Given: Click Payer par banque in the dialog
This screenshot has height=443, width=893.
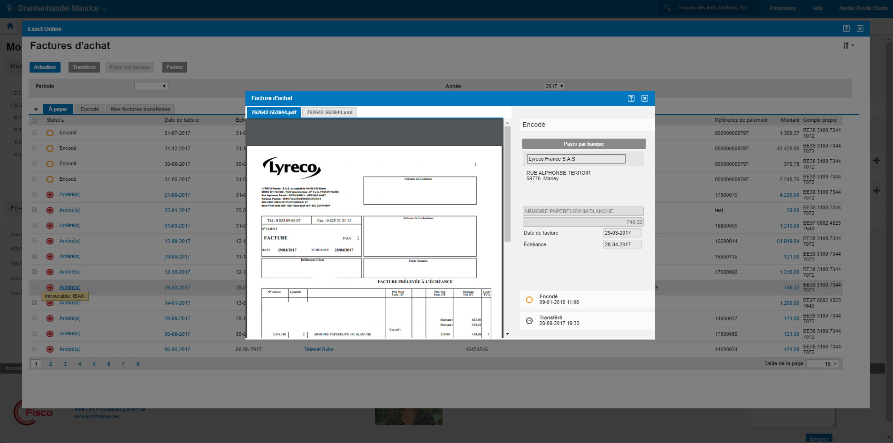Looking at the screenshot, I should 584,144.
